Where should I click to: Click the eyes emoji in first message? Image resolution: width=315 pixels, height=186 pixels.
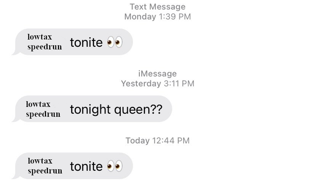tap(115, 42)
